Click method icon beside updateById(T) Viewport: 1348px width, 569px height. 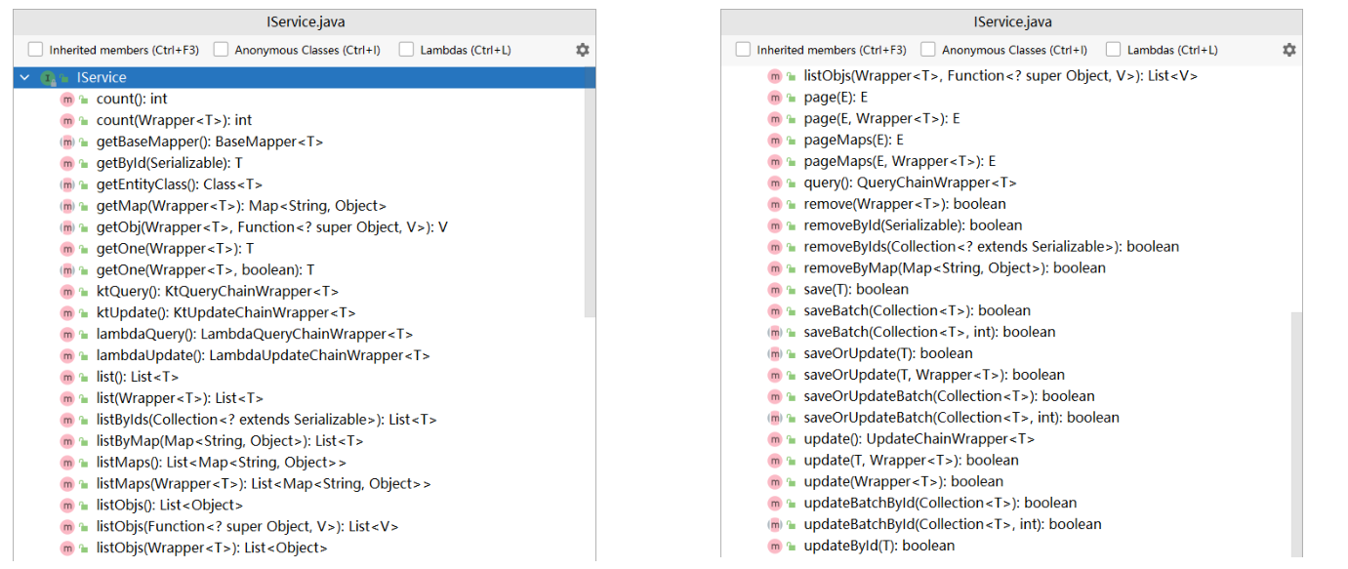pyautogui.click(x=775, y=546)
